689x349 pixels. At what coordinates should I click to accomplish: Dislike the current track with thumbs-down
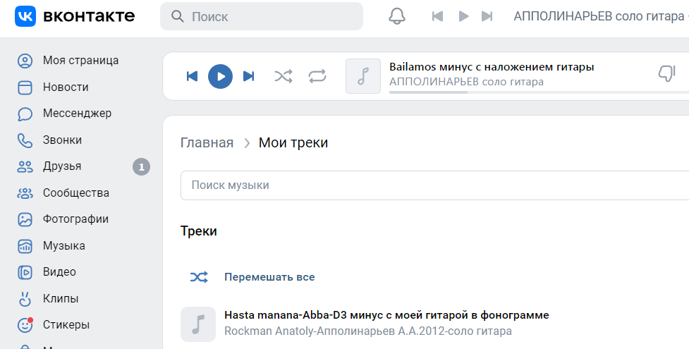coord(666,73)
